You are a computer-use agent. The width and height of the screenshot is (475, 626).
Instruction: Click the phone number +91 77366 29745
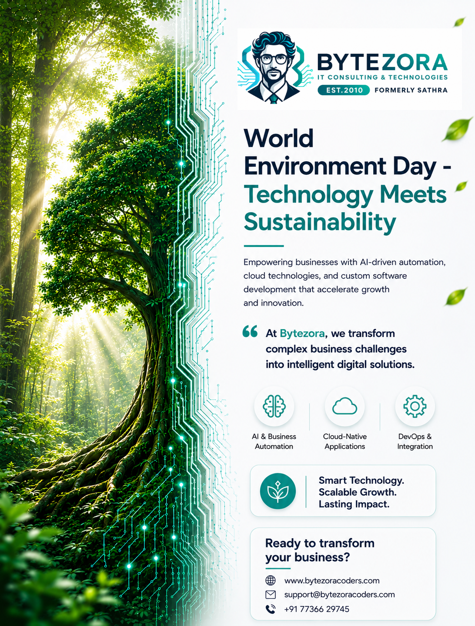[317, 609]
